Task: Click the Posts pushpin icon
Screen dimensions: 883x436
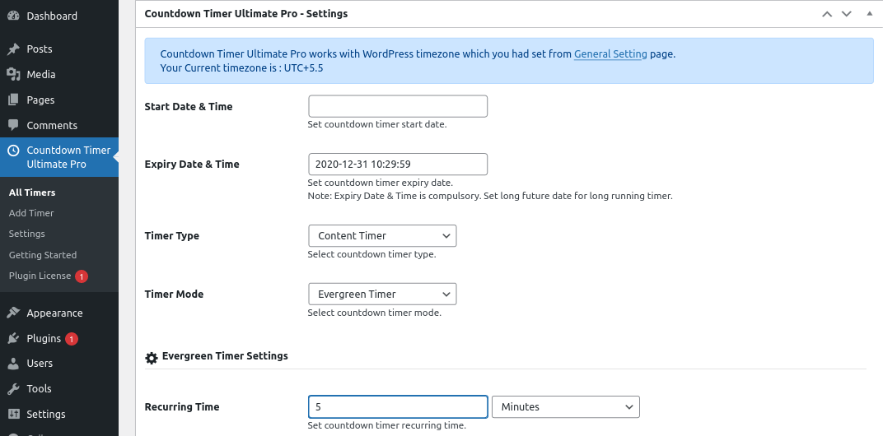Action: click(13, 49)
